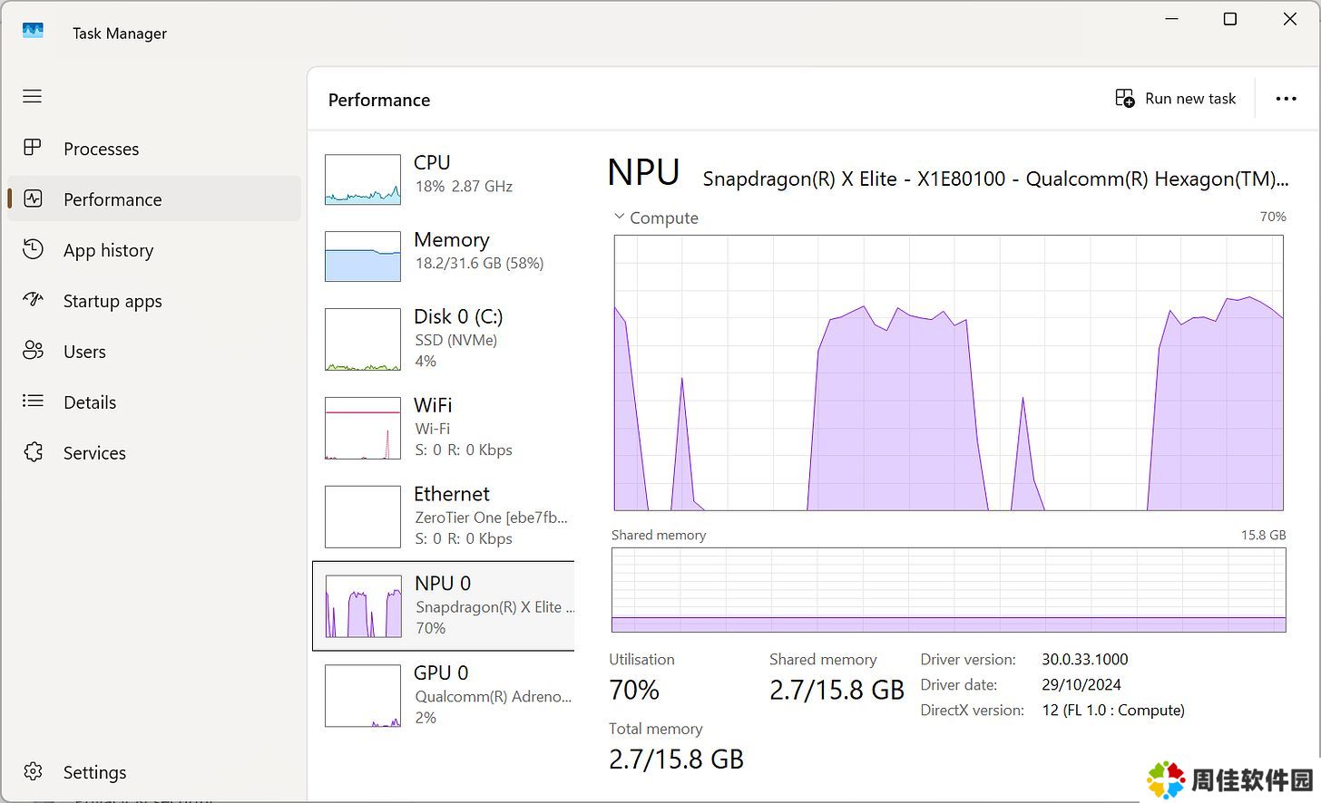Close the Task Manager window

click(1289, 19)
